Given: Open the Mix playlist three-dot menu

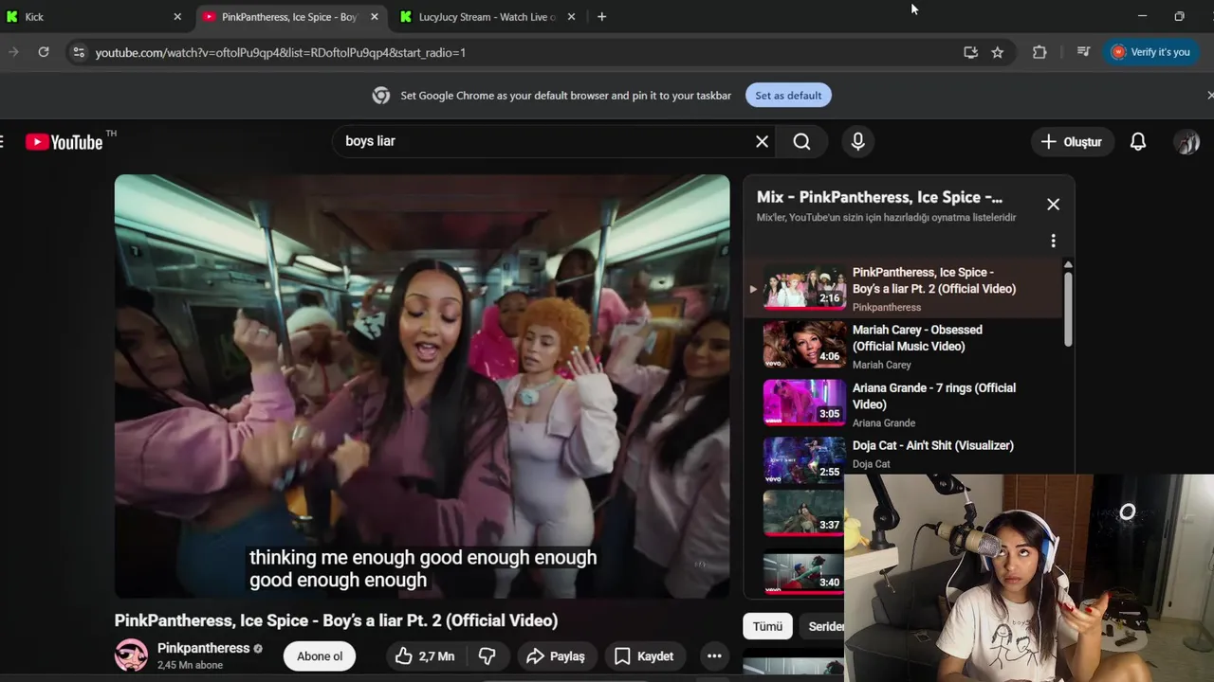Looking at the screenshot, I should (x=1053, y=241).
